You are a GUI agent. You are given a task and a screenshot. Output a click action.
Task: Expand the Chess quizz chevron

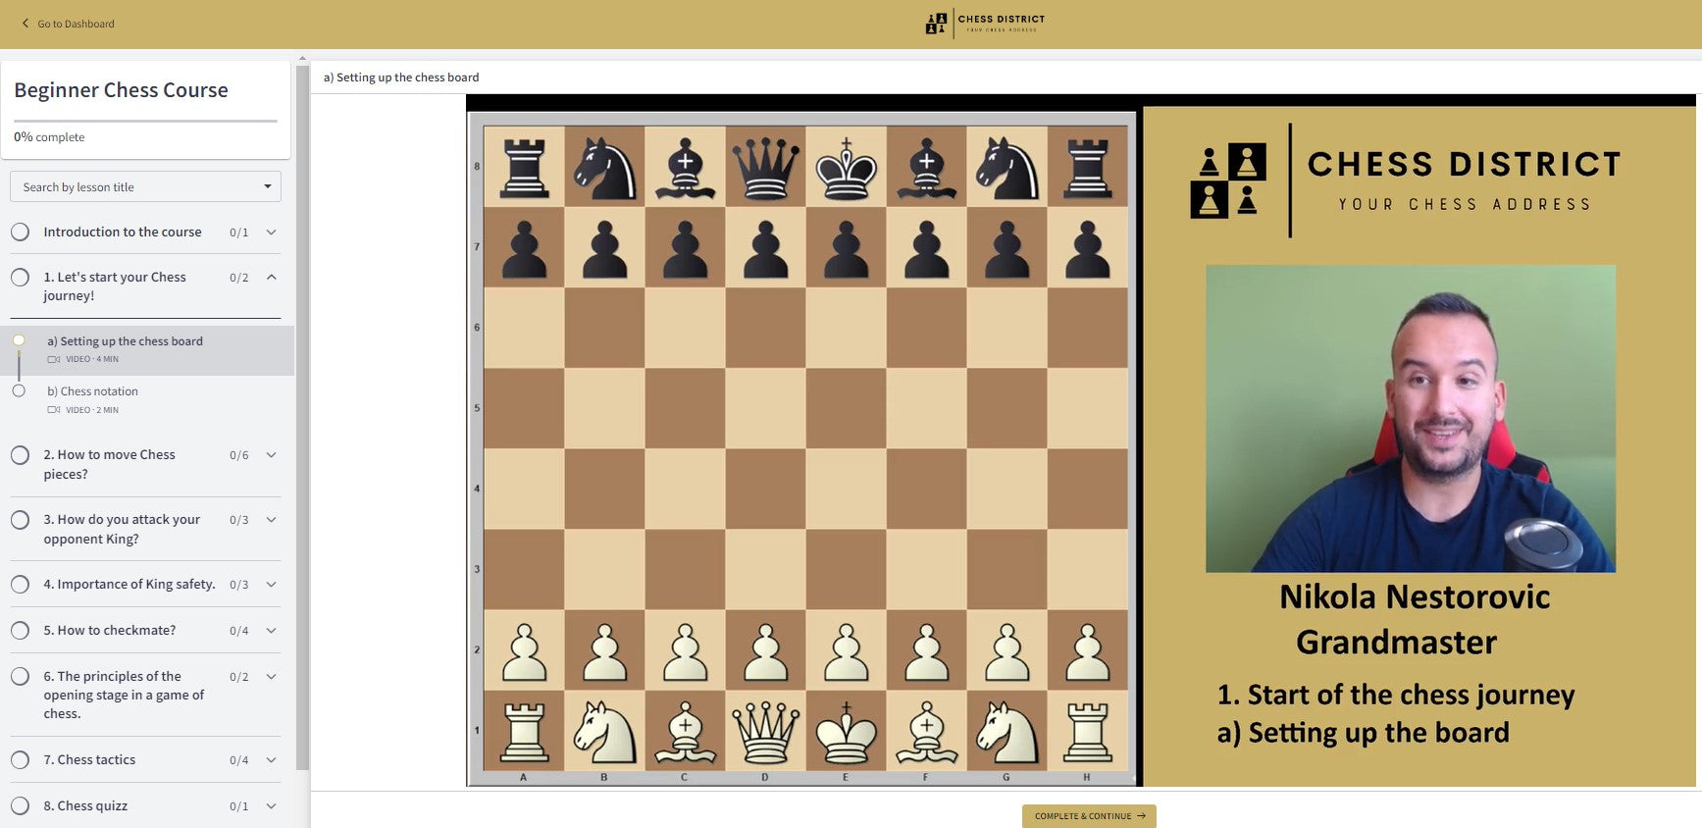pos(272,806)
